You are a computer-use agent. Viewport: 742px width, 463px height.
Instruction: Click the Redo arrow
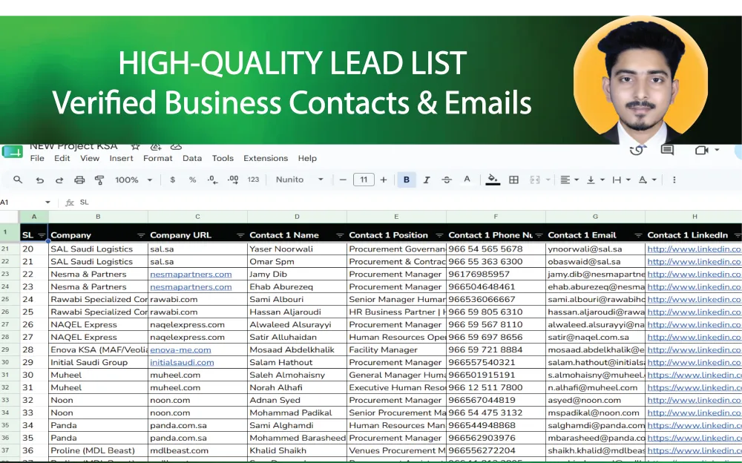click(x=59, y=180)
